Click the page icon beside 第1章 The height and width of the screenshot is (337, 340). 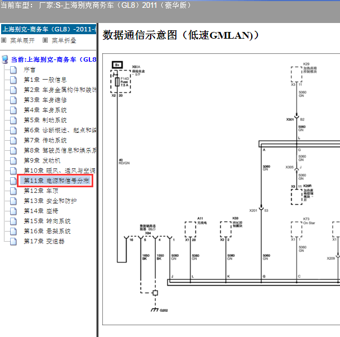tap(13, 80)
